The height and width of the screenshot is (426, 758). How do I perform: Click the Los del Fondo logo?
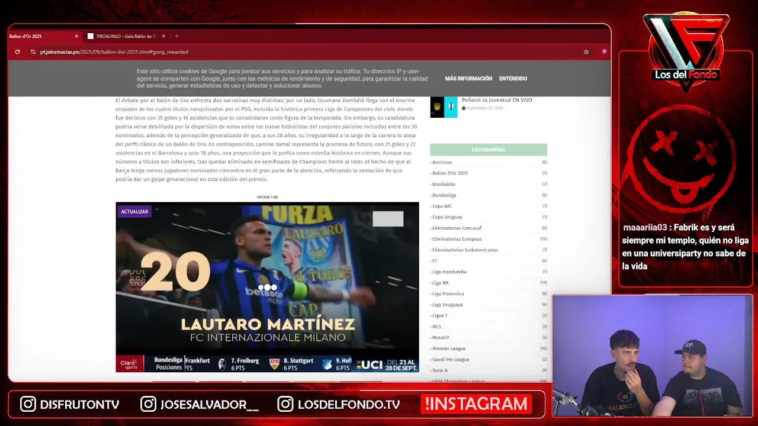tap(686, 52)
